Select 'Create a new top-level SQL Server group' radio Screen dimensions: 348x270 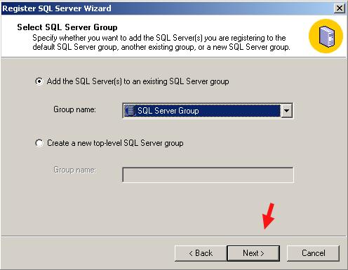[39, 143]
